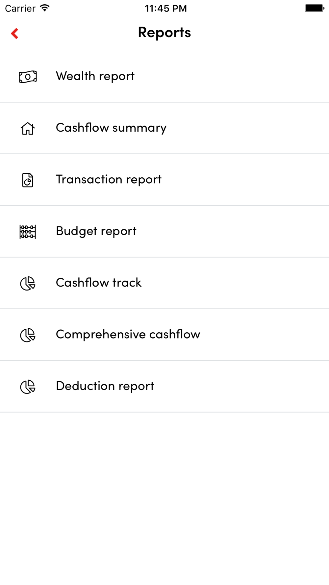The image size is (329, 585).
Task: Tap the Wi-Fi status icon
Action: coord(44,8)
